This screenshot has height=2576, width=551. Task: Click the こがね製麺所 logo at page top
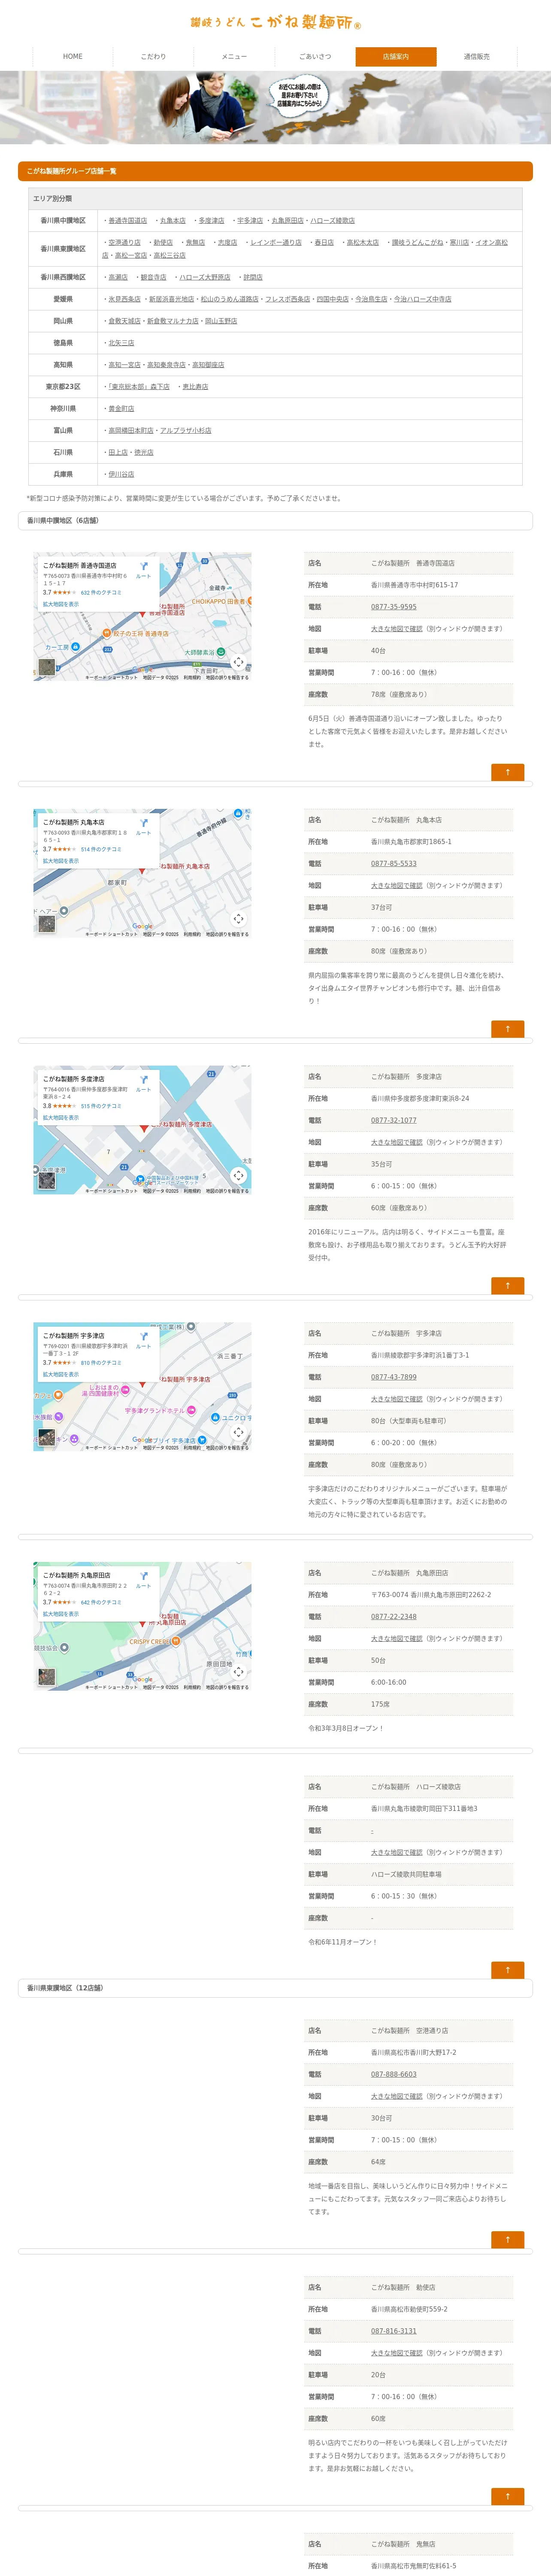tap(275, 22)
